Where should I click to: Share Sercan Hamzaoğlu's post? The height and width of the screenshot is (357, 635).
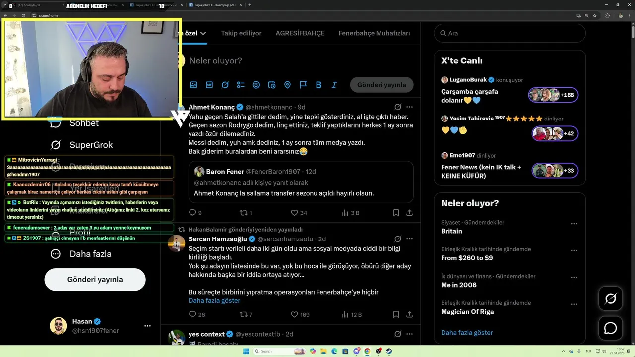pyautogui.click(x=409, y=314)
